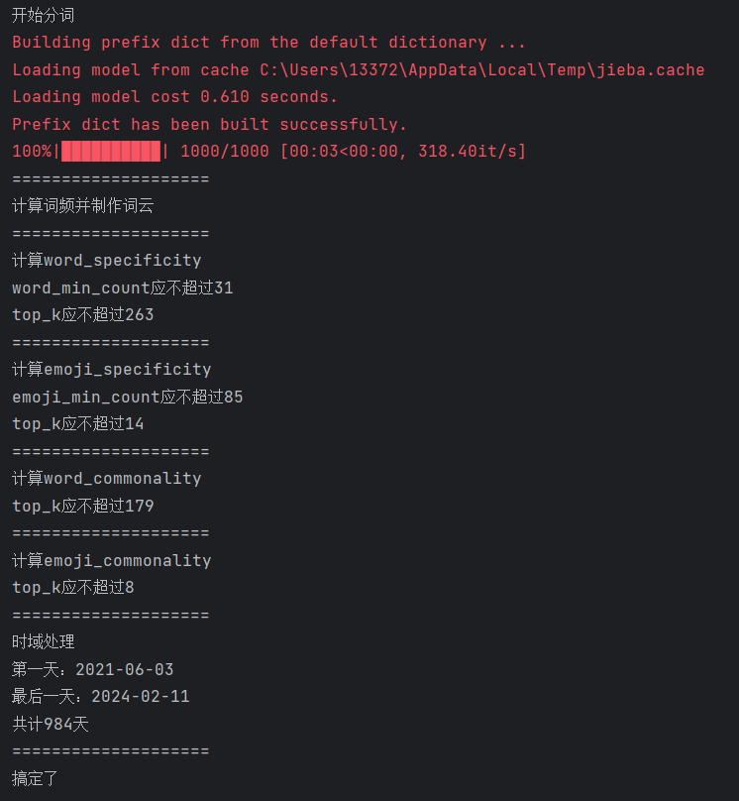Click the jieba.cache file path

(x=481, y=69)
